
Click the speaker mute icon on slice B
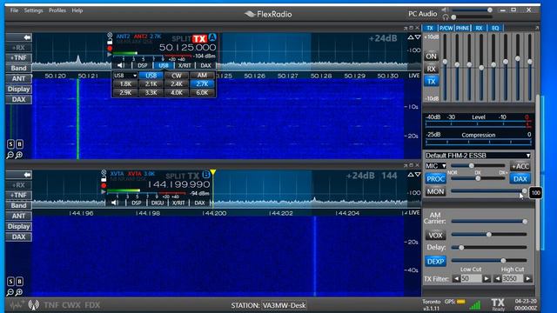114,203
